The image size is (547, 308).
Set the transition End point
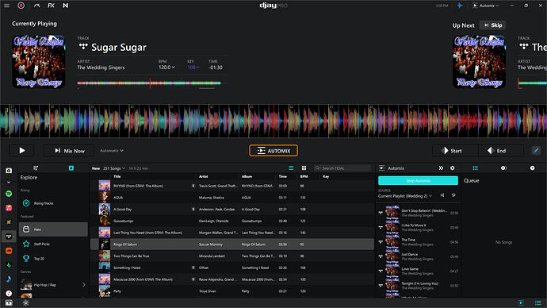click(501, 151)
